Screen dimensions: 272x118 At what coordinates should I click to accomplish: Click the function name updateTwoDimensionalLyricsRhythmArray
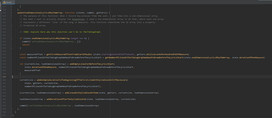[x=40, y=13]
